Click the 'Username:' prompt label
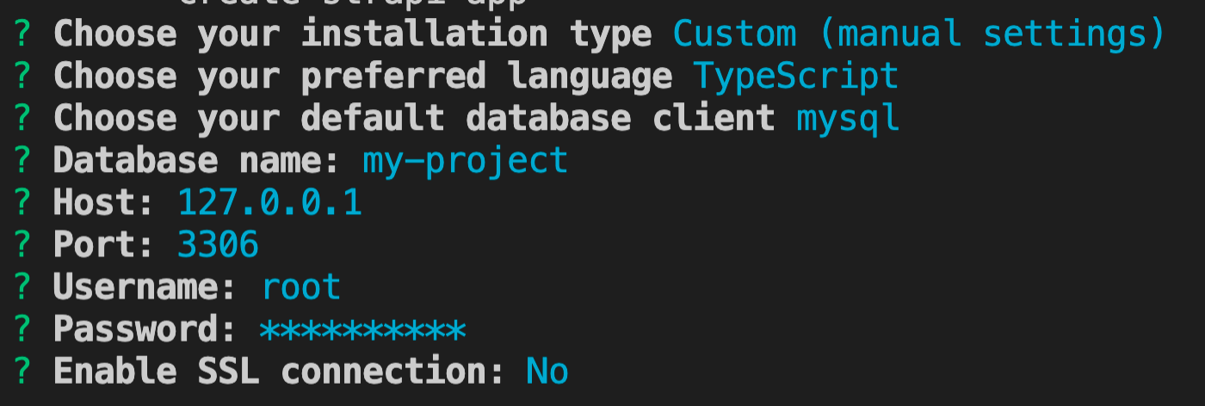1205x406 pixels. (x=145, y=287)
